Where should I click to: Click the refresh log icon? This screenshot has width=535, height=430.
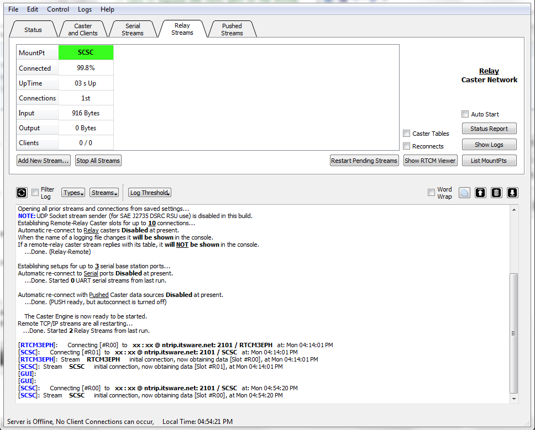point(22,192)
